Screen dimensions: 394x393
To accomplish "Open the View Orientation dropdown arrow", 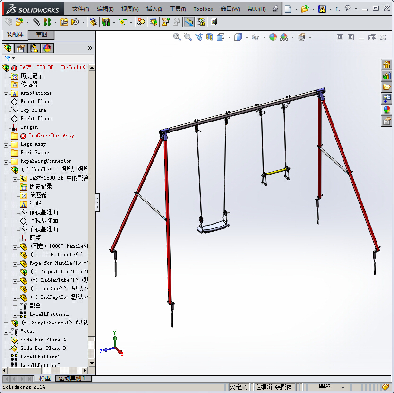I will coord(229,38).
